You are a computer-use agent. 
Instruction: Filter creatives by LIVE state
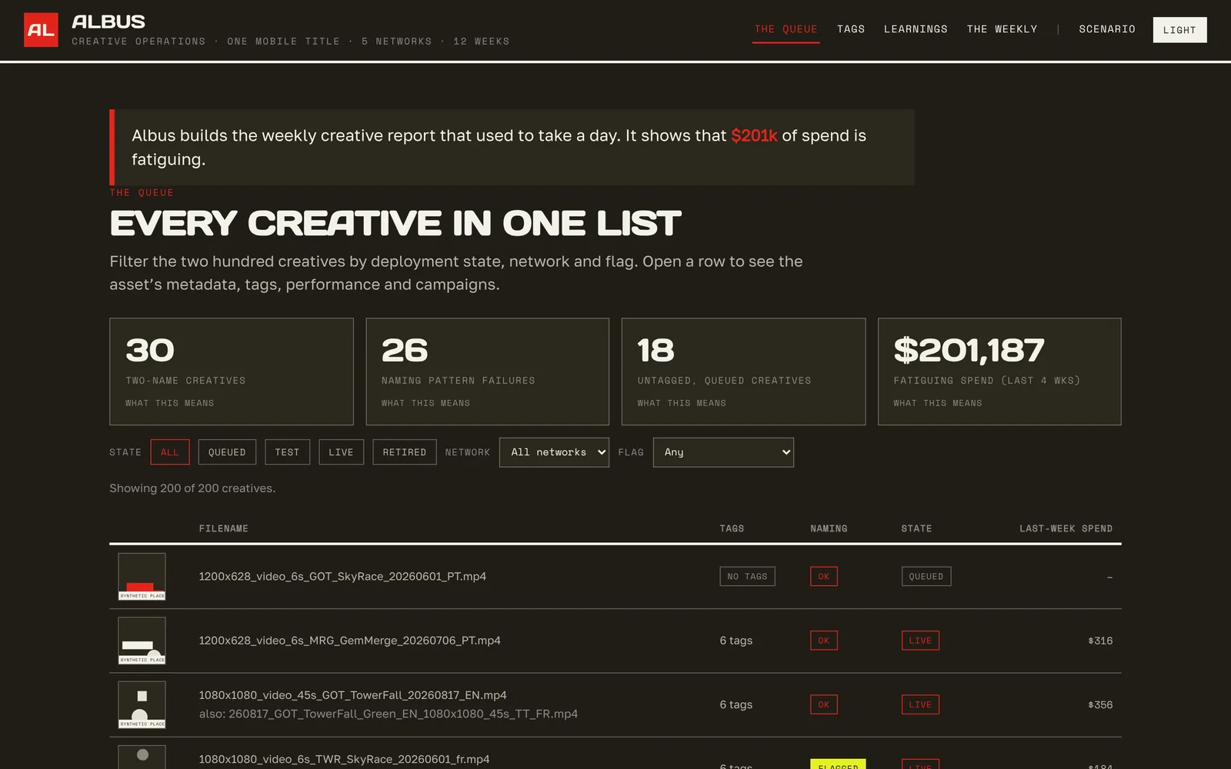click(341, 452)
